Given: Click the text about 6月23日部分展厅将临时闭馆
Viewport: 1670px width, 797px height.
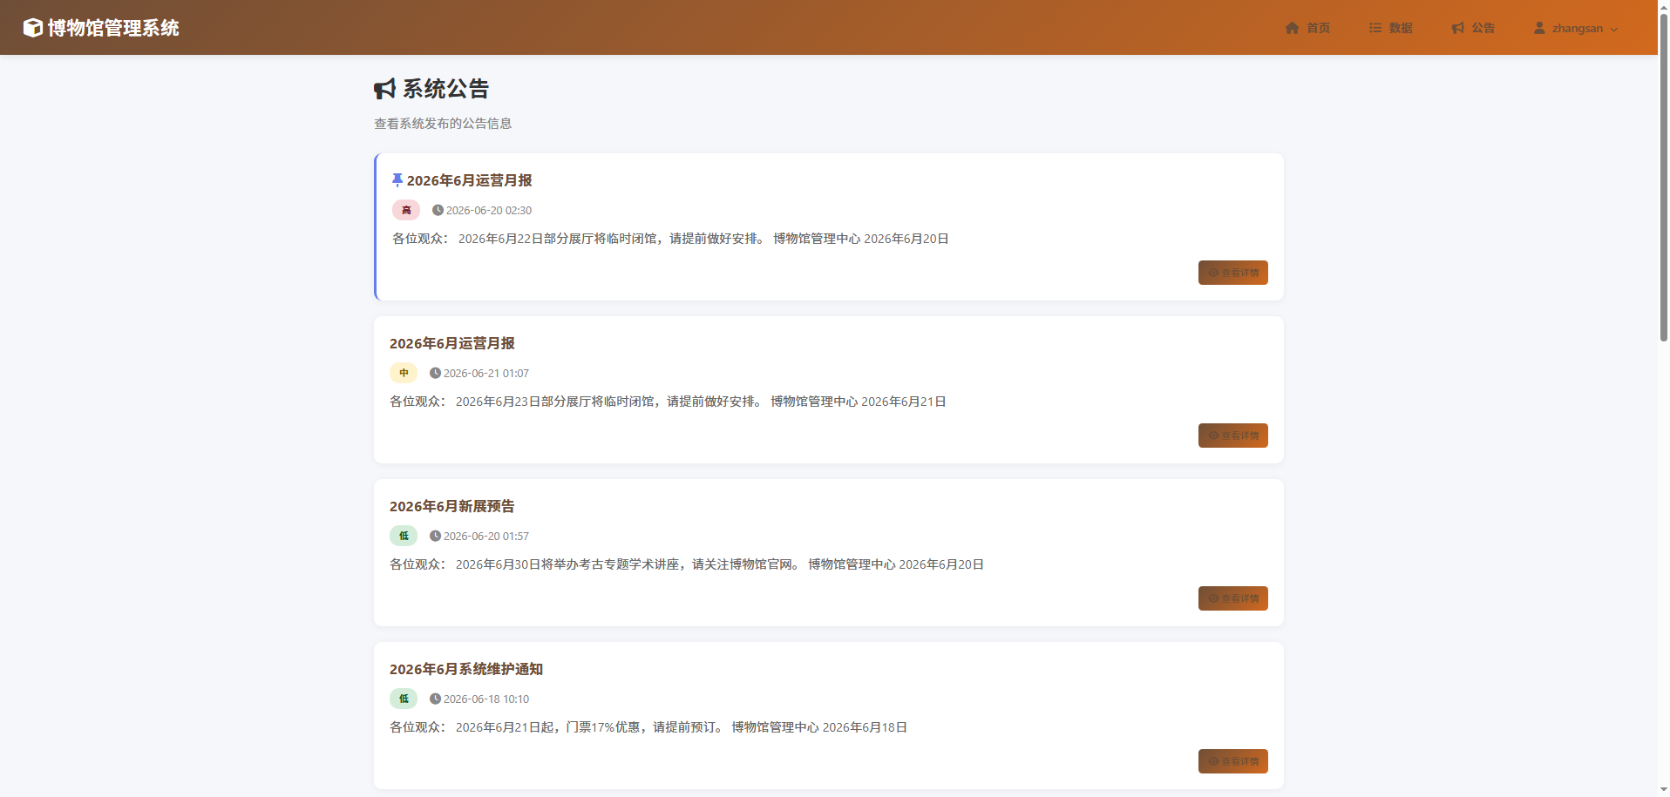Looking at the screenshot, I should coord(668,402).
